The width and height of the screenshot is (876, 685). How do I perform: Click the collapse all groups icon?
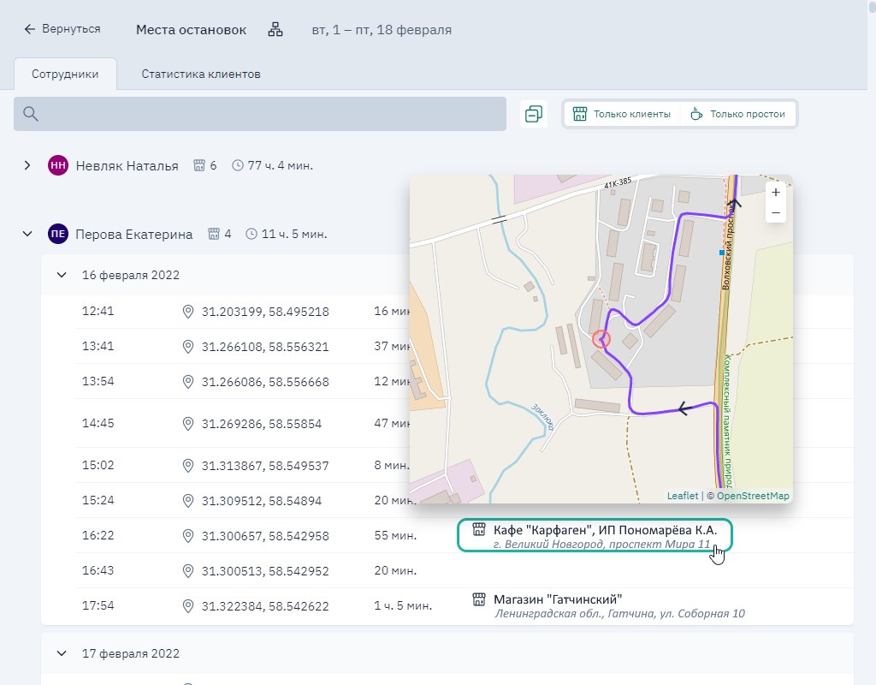533,114
